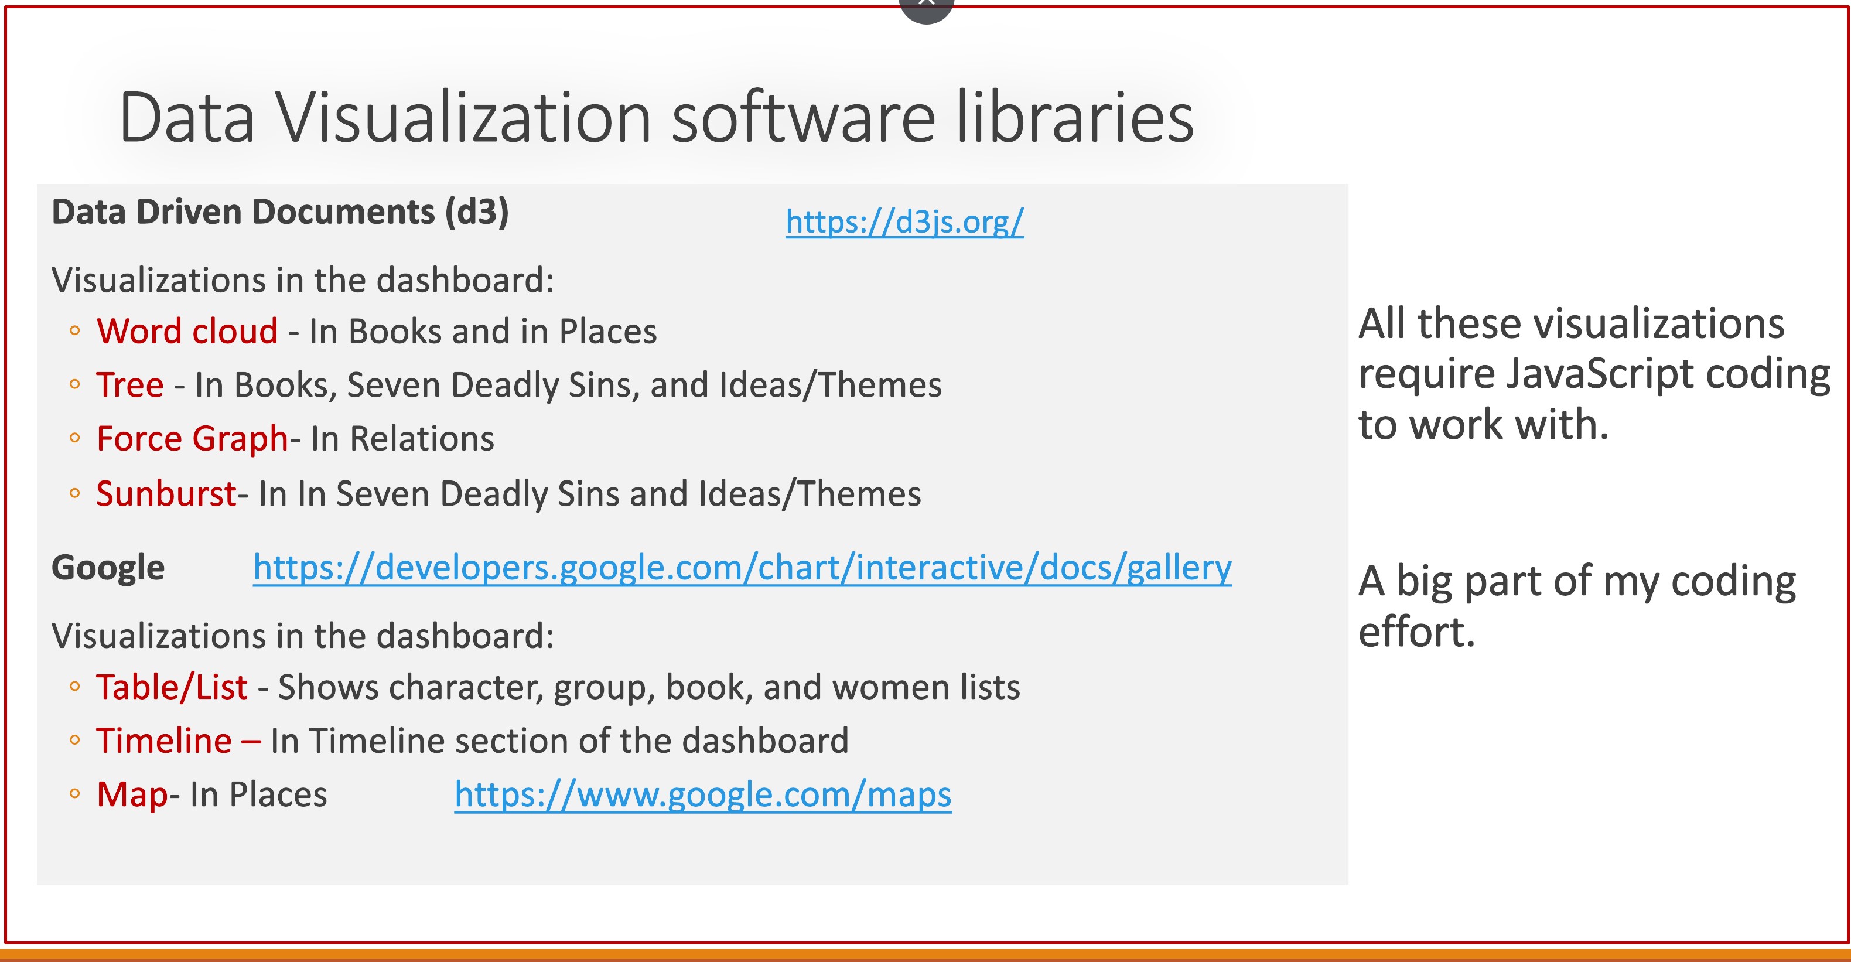This screenshot has width=1851, height=962.
Task: Click 'Visualizations in the dashboard:' under Google heading
Action: click(302, 636)
